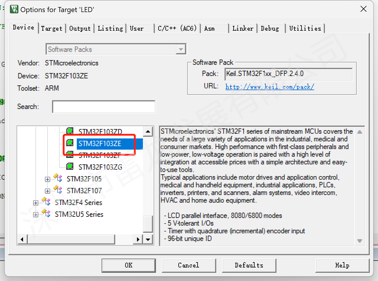
Task: Expand the STM32F4 Series node
Action: [x=35, y=203]
